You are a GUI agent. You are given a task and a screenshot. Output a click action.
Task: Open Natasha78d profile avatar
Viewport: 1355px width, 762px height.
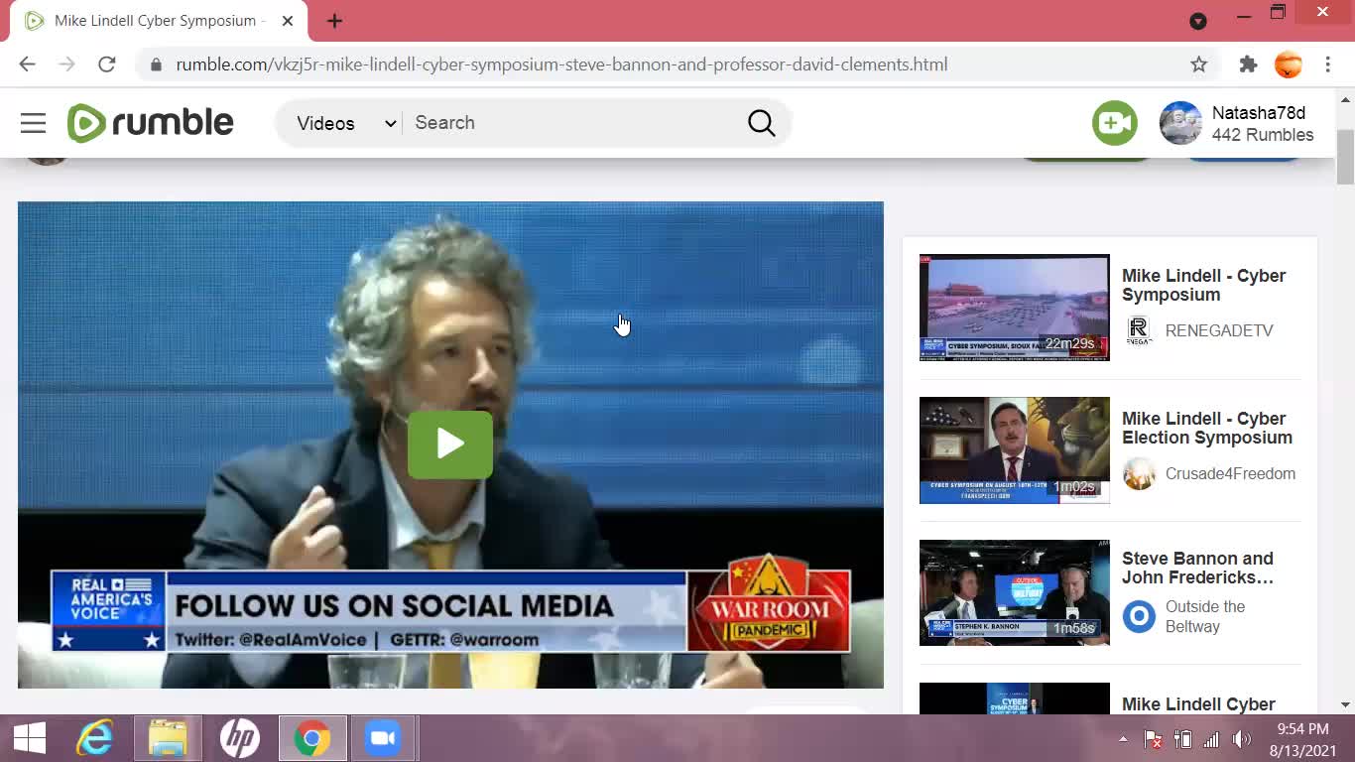1180,123
